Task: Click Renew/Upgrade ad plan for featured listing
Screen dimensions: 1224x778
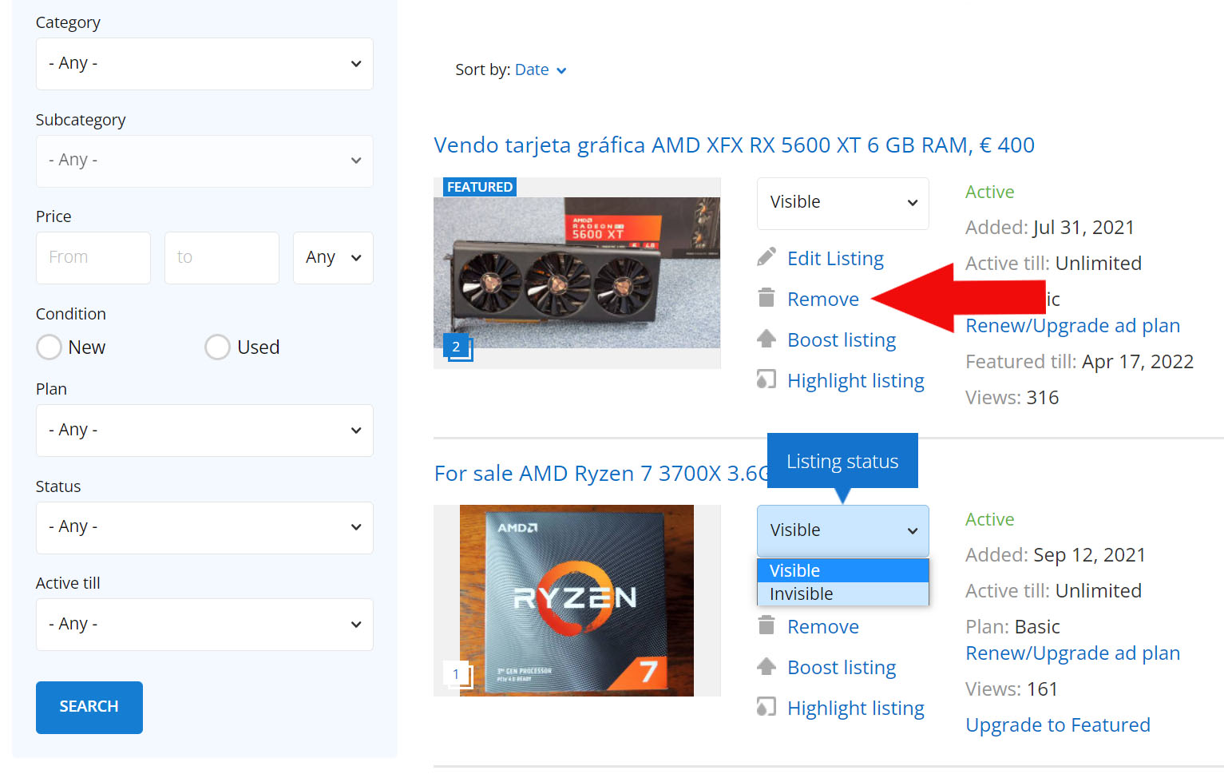Action: tap(1072, 325)
